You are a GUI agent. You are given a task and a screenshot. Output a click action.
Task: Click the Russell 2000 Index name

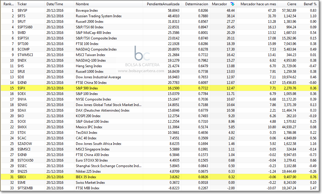(90, 22)
